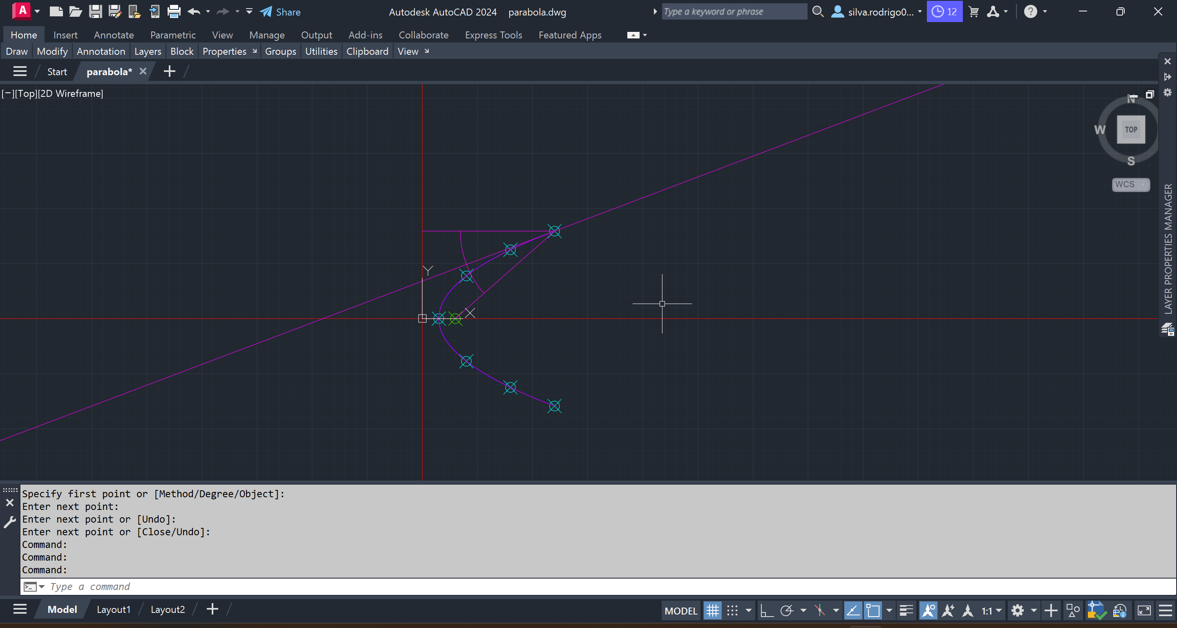Open the AutoCAD application menu button
The image size is (1177, 628).
coord(22,11)
